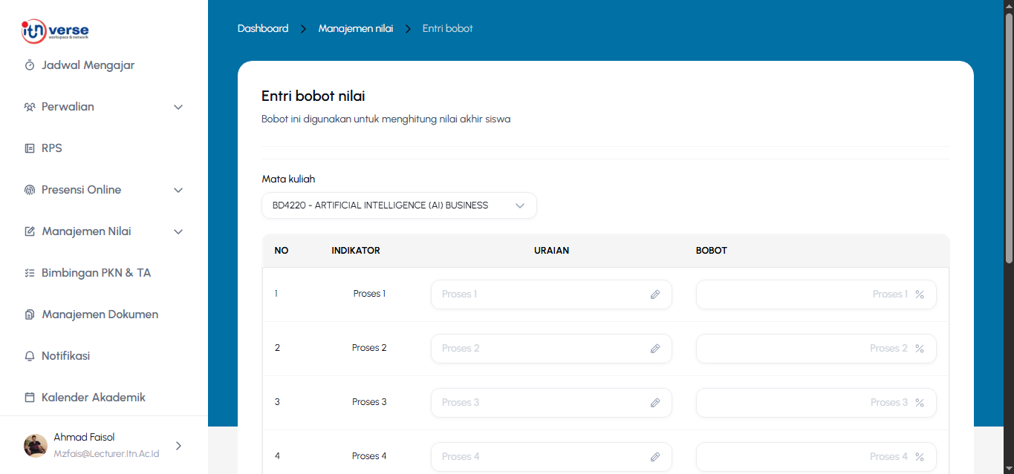Click the Jadwal Mengajar stopwatch icon
Viewport: 1014px width, 474px height.
[30, 65]
